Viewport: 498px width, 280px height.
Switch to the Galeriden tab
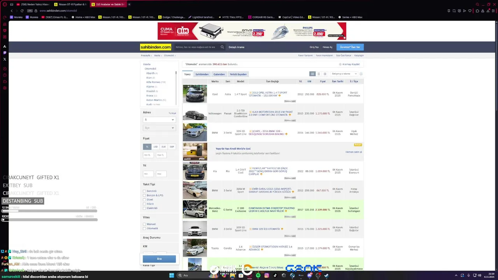(x=219, y=74)
